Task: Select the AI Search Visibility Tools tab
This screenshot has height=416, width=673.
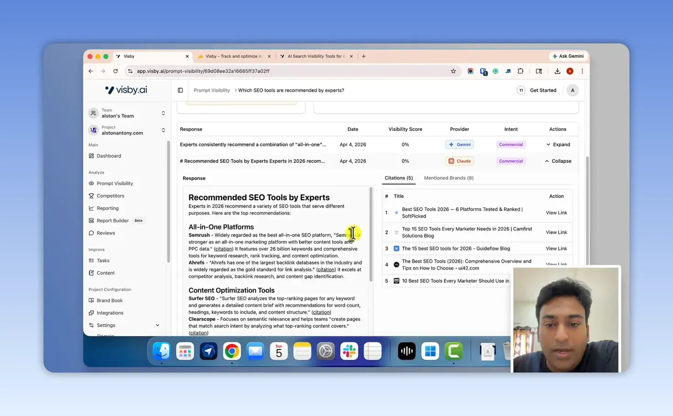Action: 316,56
